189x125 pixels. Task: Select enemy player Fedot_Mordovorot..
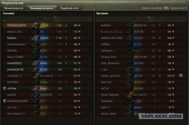[111, 63]
